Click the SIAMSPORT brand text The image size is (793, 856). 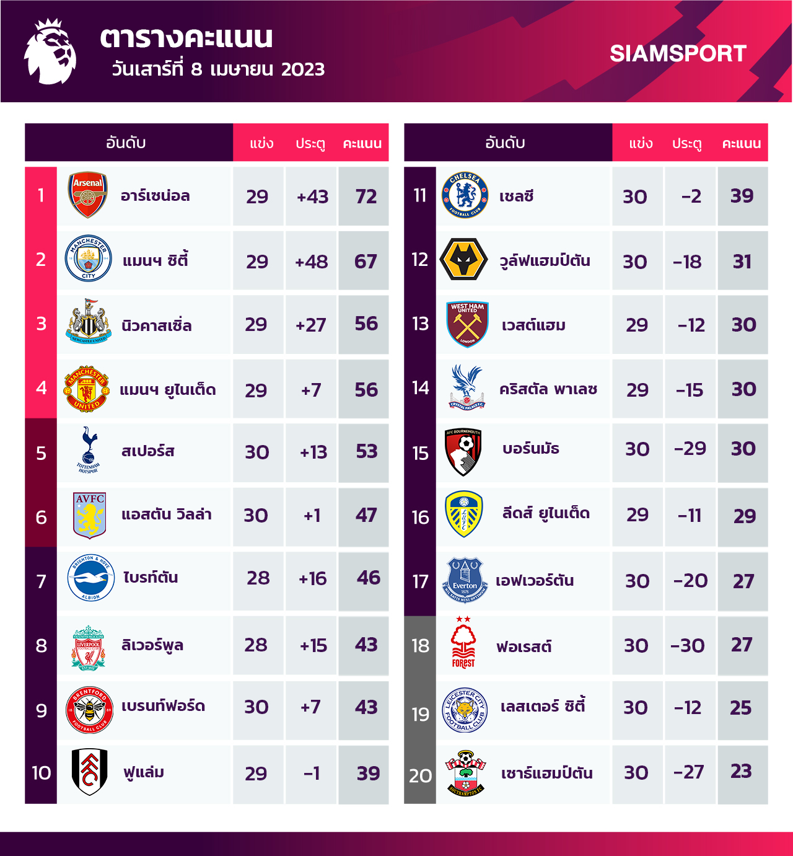click(678, 54)
